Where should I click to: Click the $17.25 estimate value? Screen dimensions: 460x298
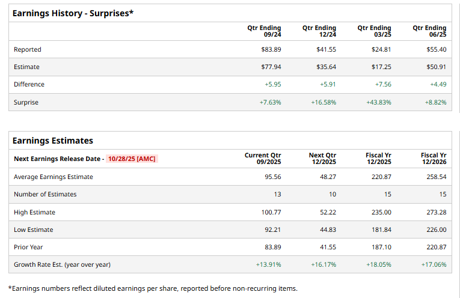(381, 67)
